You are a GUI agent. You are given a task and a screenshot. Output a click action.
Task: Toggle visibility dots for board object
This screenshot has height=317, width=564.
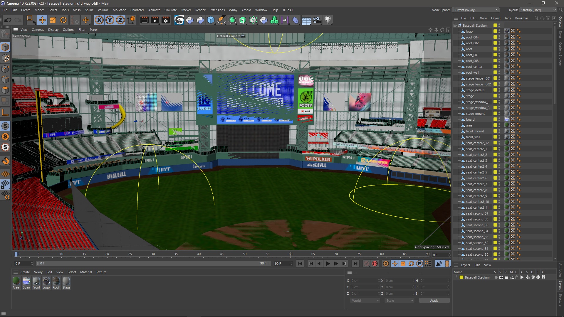(x=499, y=119)
